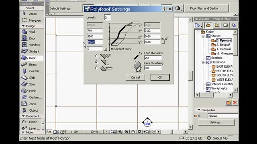The image size is (257, 144).
Task: Open Navigator project chooser dropdown icon
Action: tap(198, 25)
